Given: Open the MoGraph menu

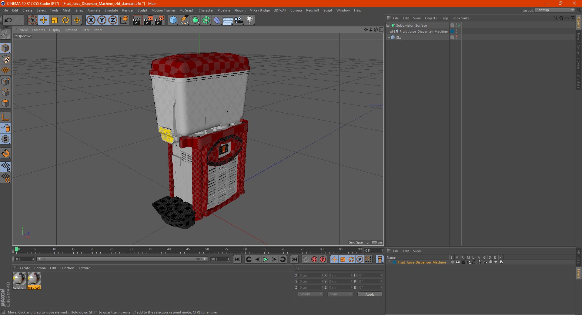Looking at the screenshot, I should pos(187,10).
